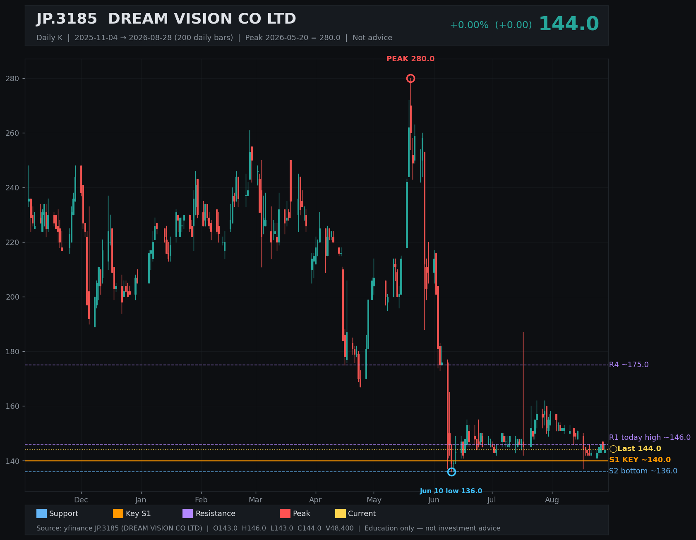Image resolution: width=696 pixels, height=540 pixels.
Task: Click the 'Jan' x-axis month label
Action: point(141,500)
